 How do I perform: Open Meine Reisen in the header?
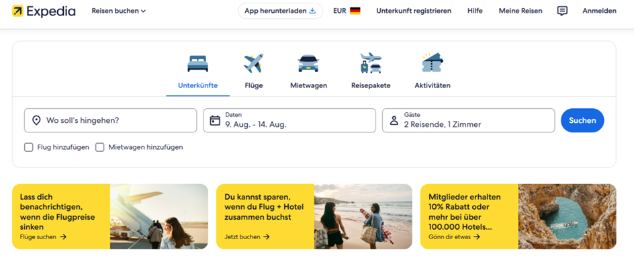click(520, 11)
